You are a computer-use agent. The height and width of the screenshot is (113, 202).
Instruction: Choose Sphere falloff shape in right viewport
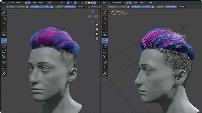[160, 7]
